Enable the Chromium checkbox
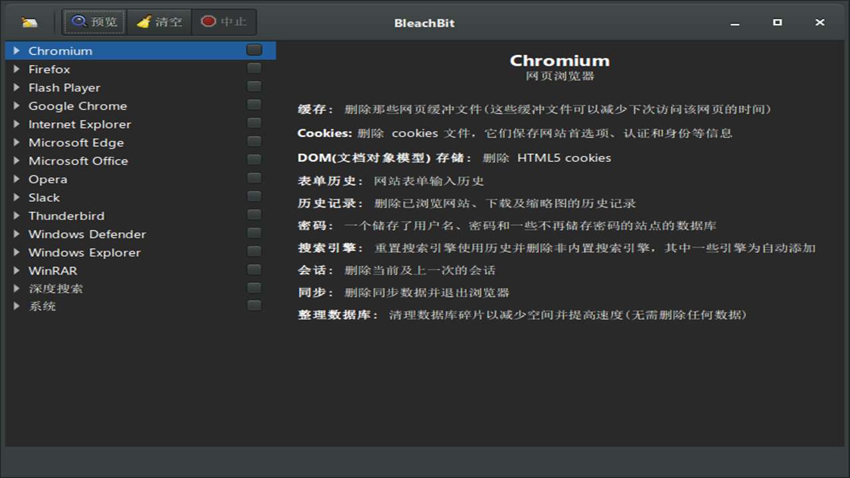The width and height of the screenshot is (850, 478). coord(253,49)
